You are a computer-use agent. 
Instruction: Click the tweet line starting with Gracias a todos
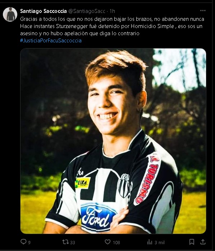click(x=112, y=19)
